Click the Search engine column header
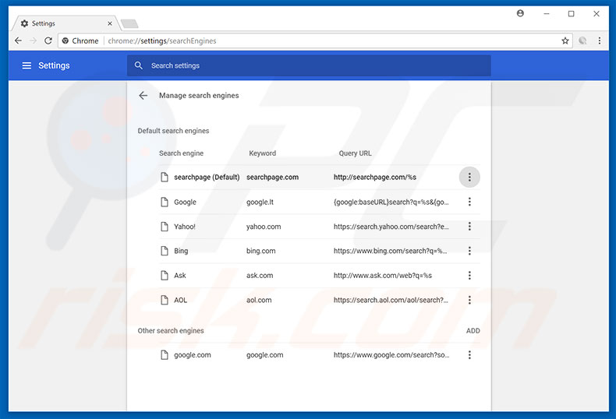616x419 pixels. [181, 153]
